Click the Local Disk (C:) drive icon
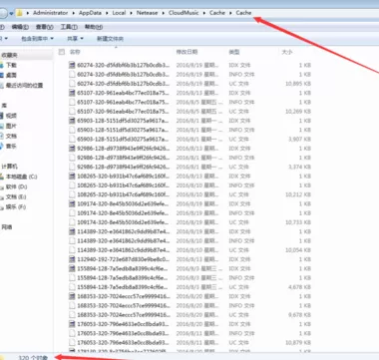 2,177
